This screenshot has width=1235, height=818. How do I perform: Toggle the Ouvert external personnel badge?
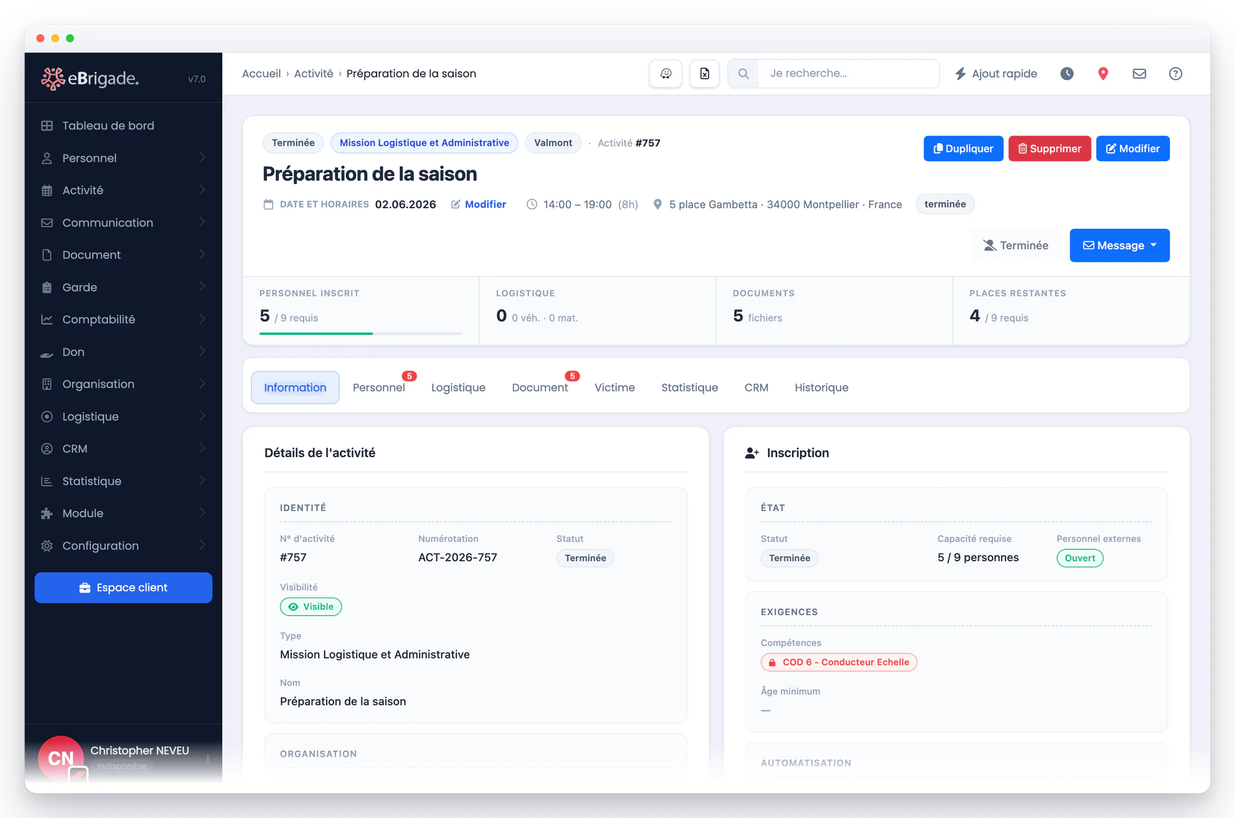(1079, 558)
